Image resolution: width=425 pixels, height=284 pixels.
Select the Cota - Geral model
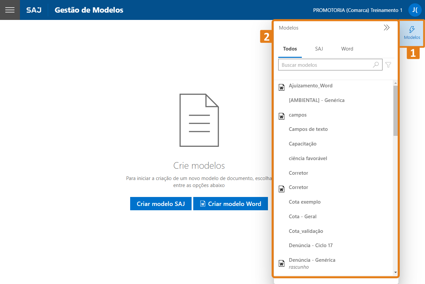coord(302,217)
